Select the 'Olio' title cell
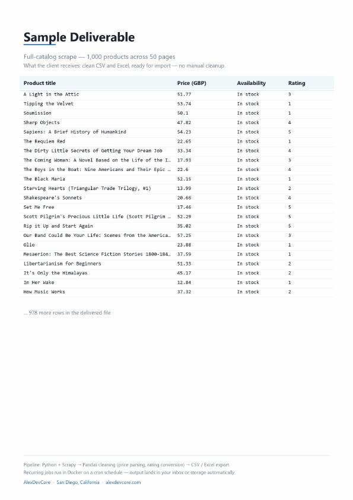The image size is (353, 500). 29,245
